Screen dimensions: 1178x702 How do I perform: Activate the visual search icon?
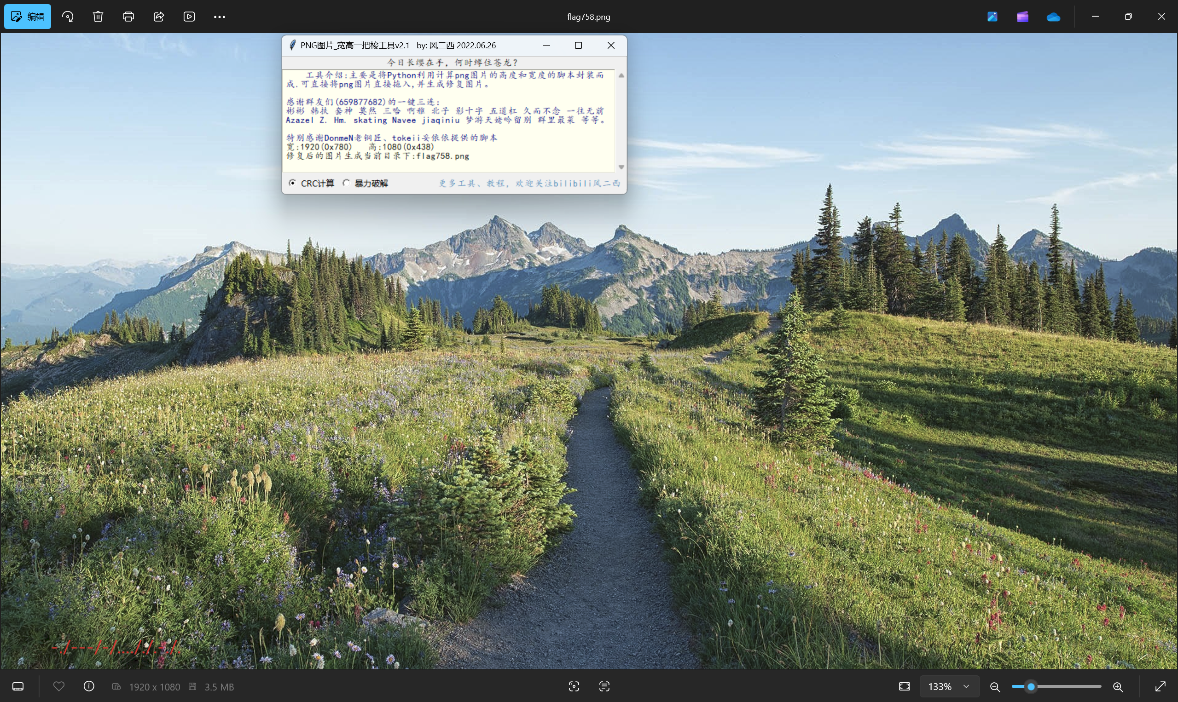pos(574,686)
